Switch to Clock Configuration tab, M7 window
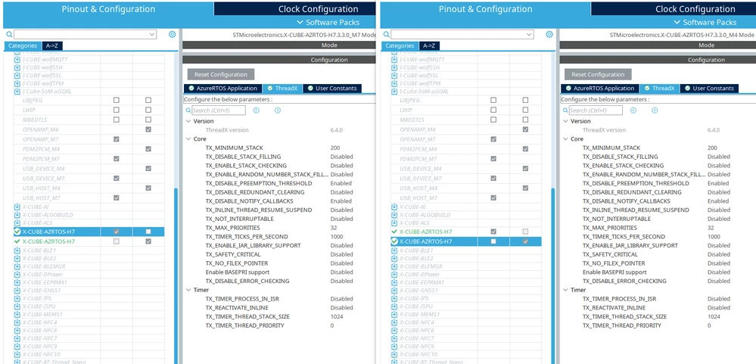 pos(294,8)
